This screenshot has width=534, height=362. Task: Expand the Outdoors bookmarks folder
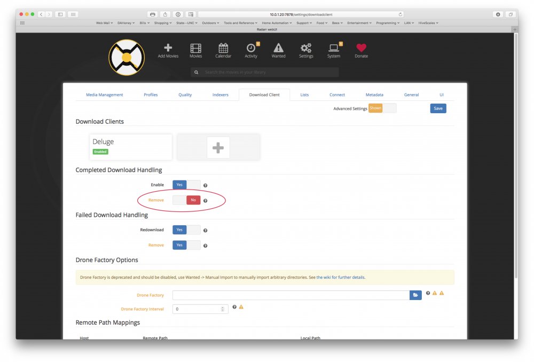pyautogui.click(x=210, y=23)
